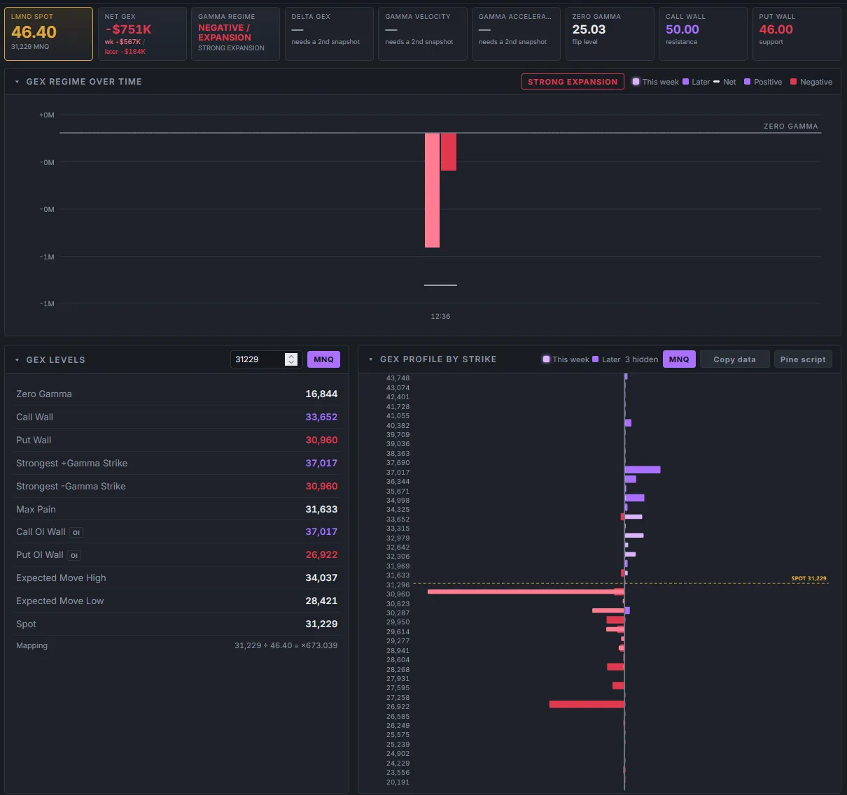The width and height of the screenshot is (847, 795).
Task: Click the purple bar at strike 40,382
Action: (x=628, y=423)
